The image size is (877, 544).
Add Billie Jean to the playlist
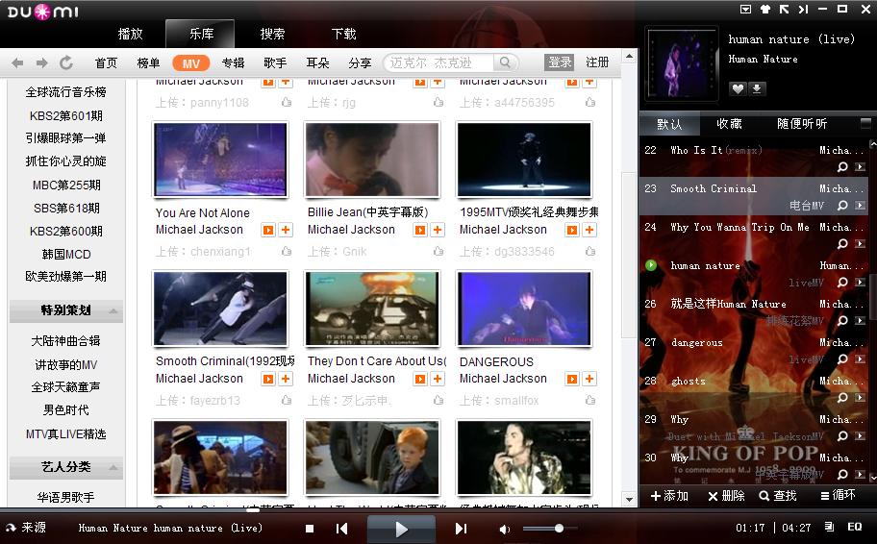click(x=438, y=230)
